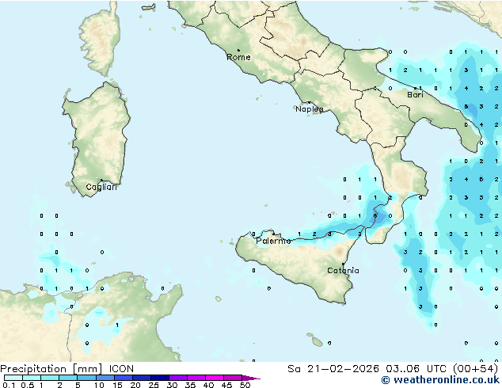Click the ICON model name label
This screenshot has width=502, height=388.
point(121,369)
